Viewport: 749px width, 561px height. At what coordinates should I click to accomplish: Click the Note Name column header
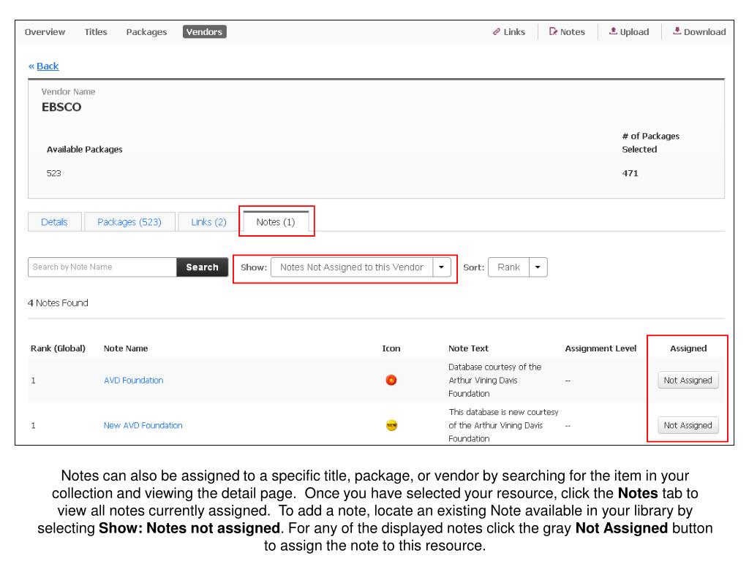coord(126,348)
